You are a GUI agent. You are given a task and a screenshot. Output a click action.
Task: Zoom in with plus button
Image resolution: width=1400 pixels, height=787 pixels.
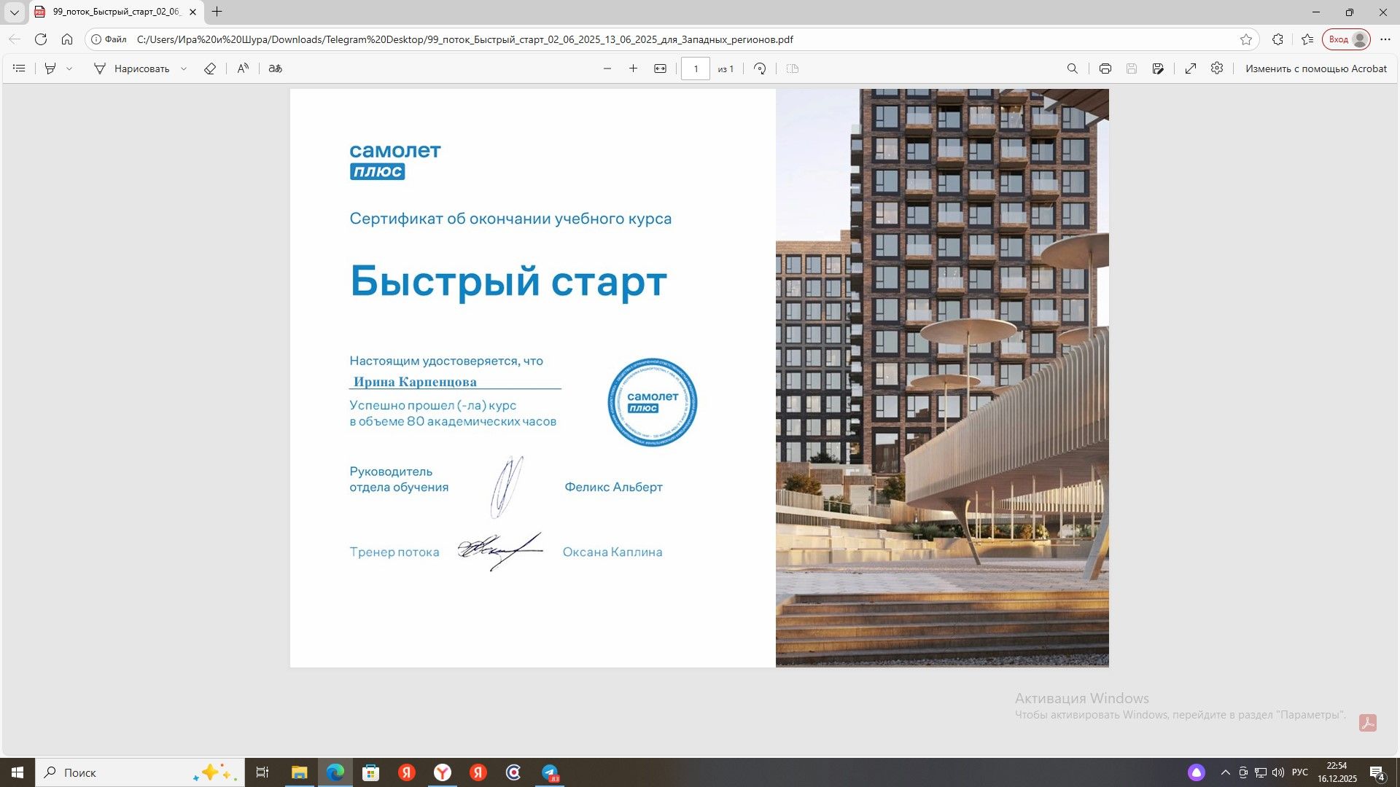pyautogui.click(x=633, y=68)
